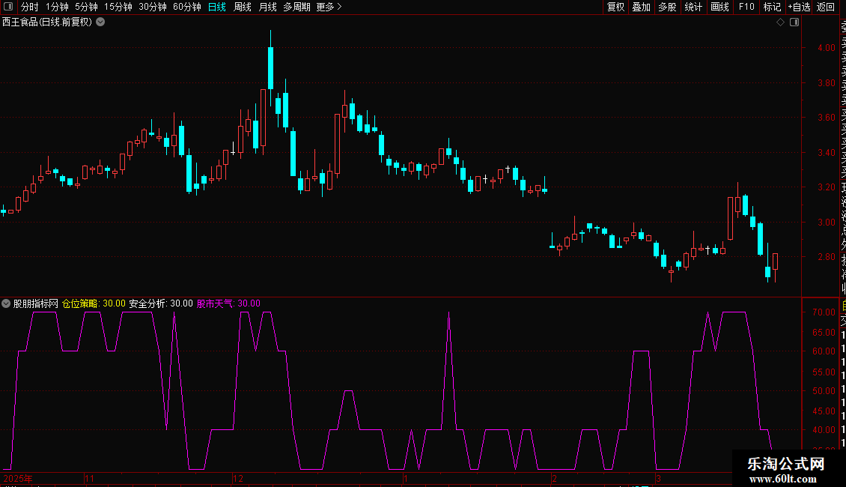846x487 pixels.
Task: Switch to 分时 time-sharing chart
Action: [x=30, y=7]
